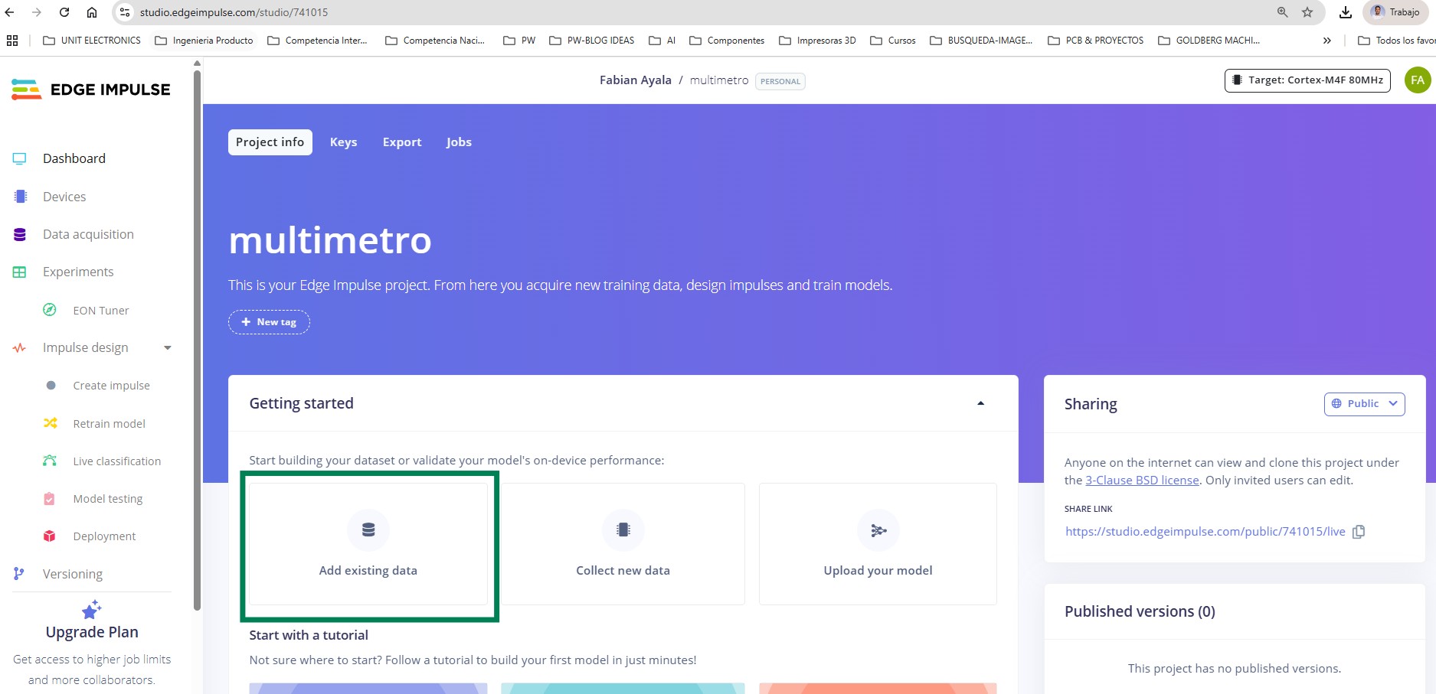Reload the page with refresh icon
Screen dimensions: 1436x694
coord(64,12)
